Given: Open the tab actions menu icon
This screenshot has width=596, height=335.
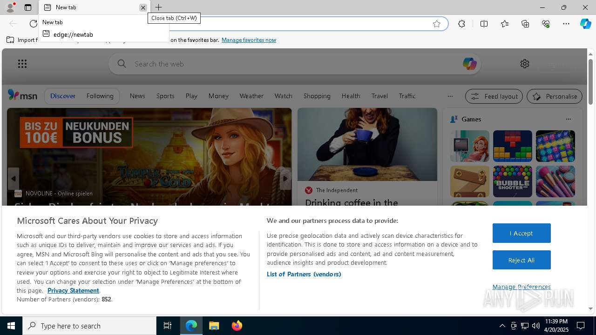Looking at the screenshot, I should click(28, 7).
